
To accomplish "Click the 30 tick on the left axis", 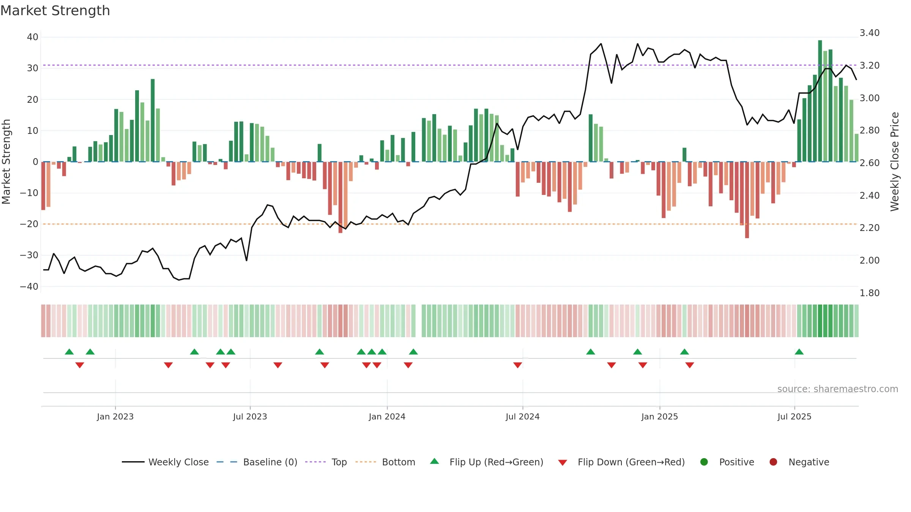I will click(33, 68).
